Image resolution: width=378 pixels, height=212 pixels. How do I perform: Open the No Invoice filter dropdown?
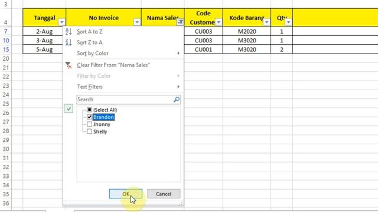[x=137, y=22]
